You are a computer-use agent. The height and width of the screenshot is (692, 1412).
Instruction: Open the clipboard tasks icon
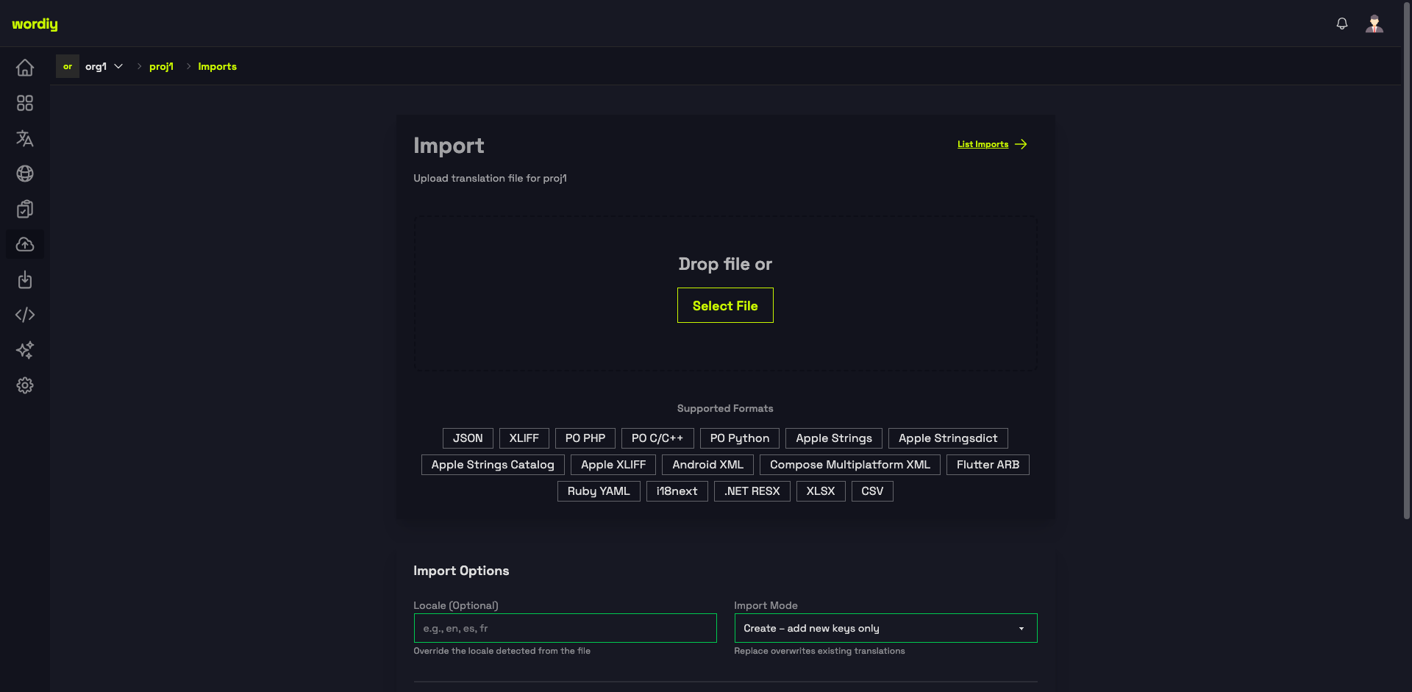click(x=25, y=209)
